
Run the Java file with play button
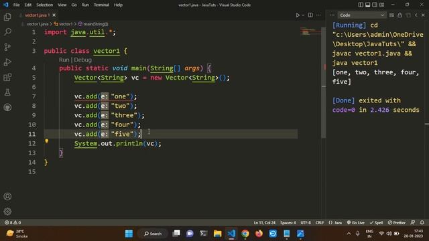(x=298, y=15)
